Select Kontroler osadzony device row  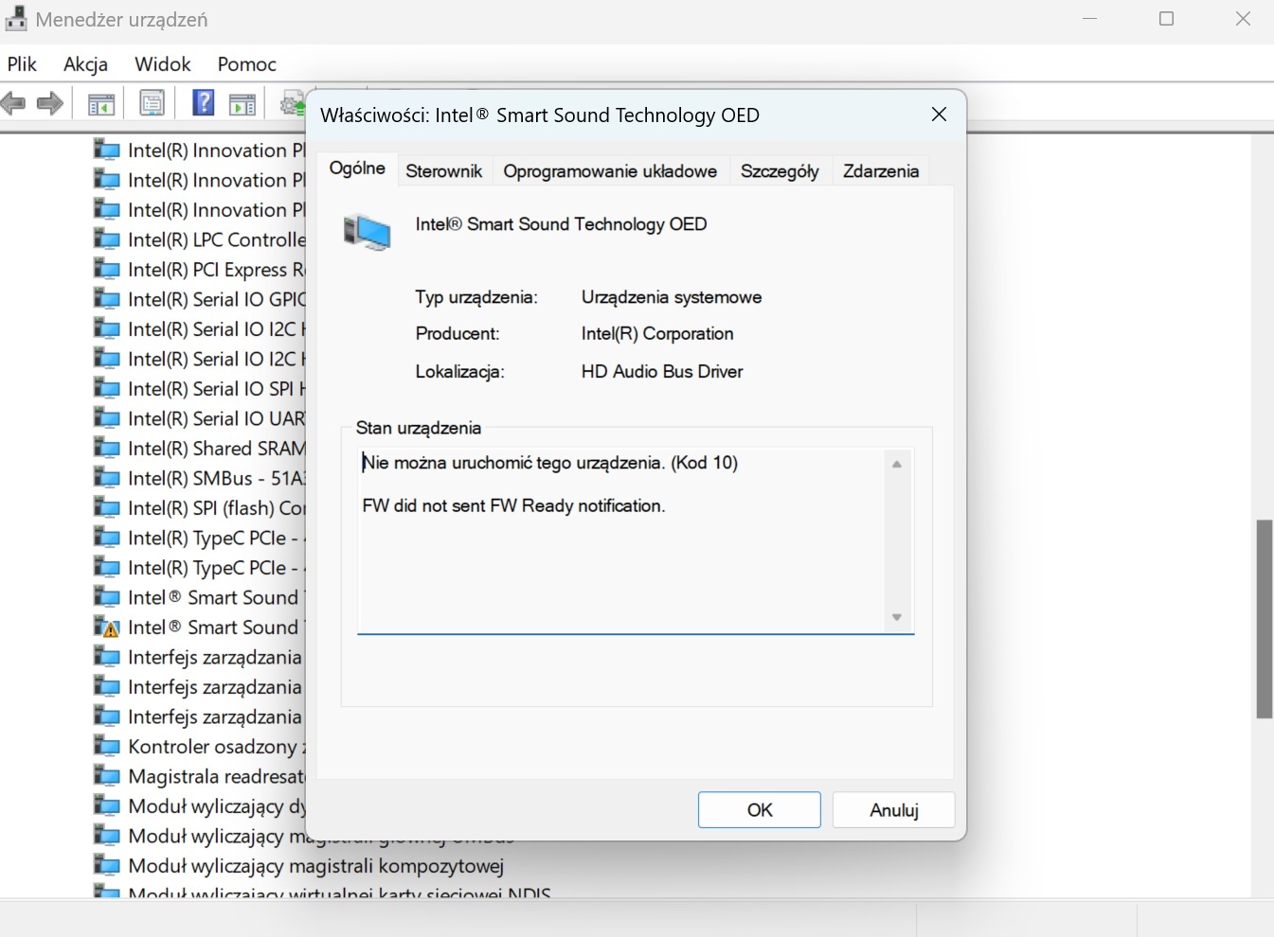pos(217,747)
